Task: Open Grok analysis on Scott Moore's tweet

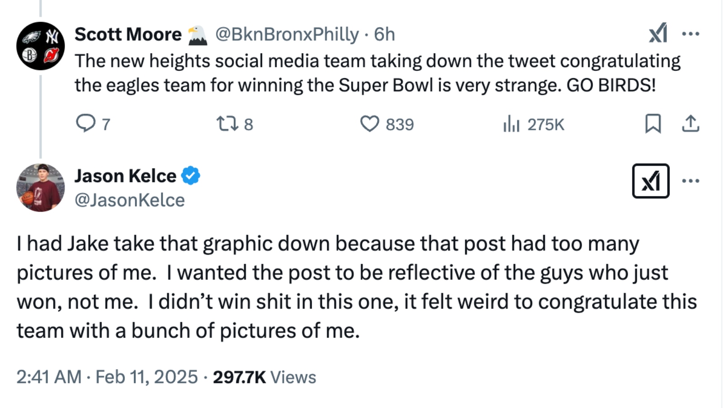Action: pyautogui.click(x=657, y=33)
